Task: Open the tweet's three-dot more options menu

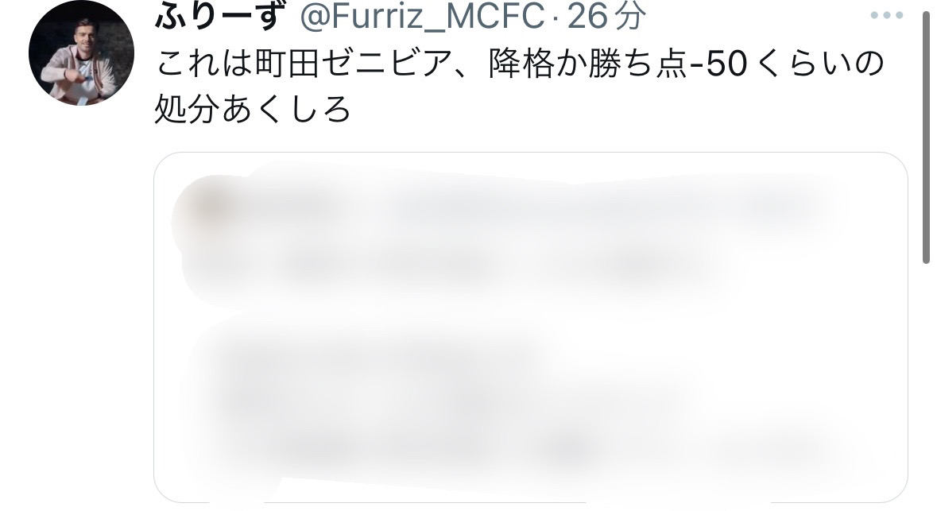Action: (x=886, y=16)
